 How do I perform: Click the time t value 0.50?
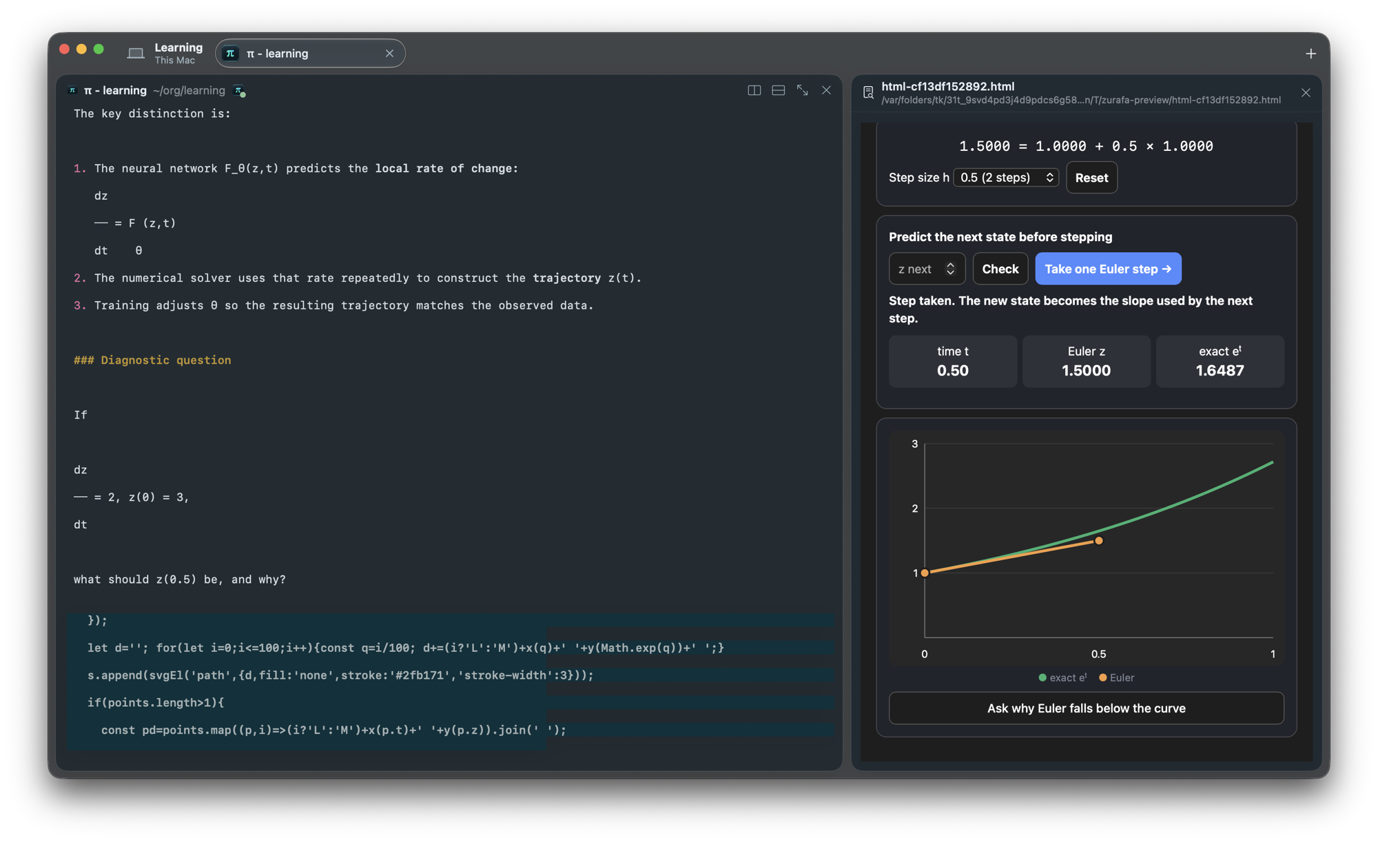(x=953, y=371)
